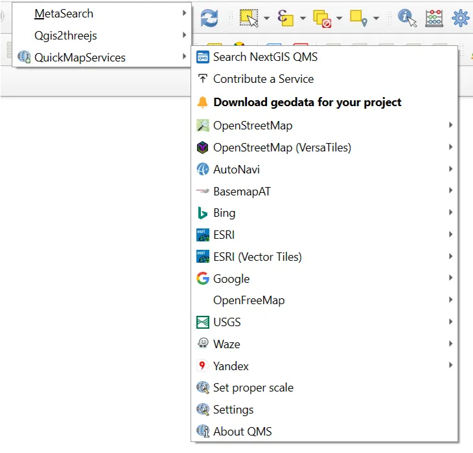
Task: Open the QuickMapServices submenu
Action: [x=102, y=57]
